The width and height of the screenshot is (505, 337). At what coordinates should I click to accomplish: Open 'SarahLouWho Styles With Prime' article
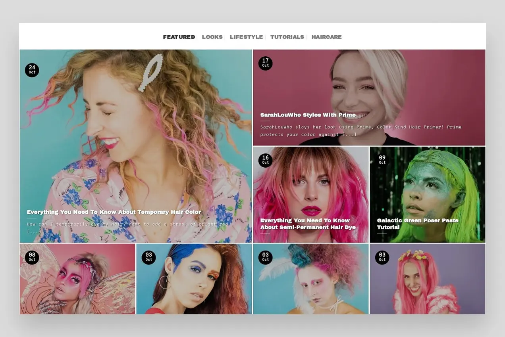[308, 115]
